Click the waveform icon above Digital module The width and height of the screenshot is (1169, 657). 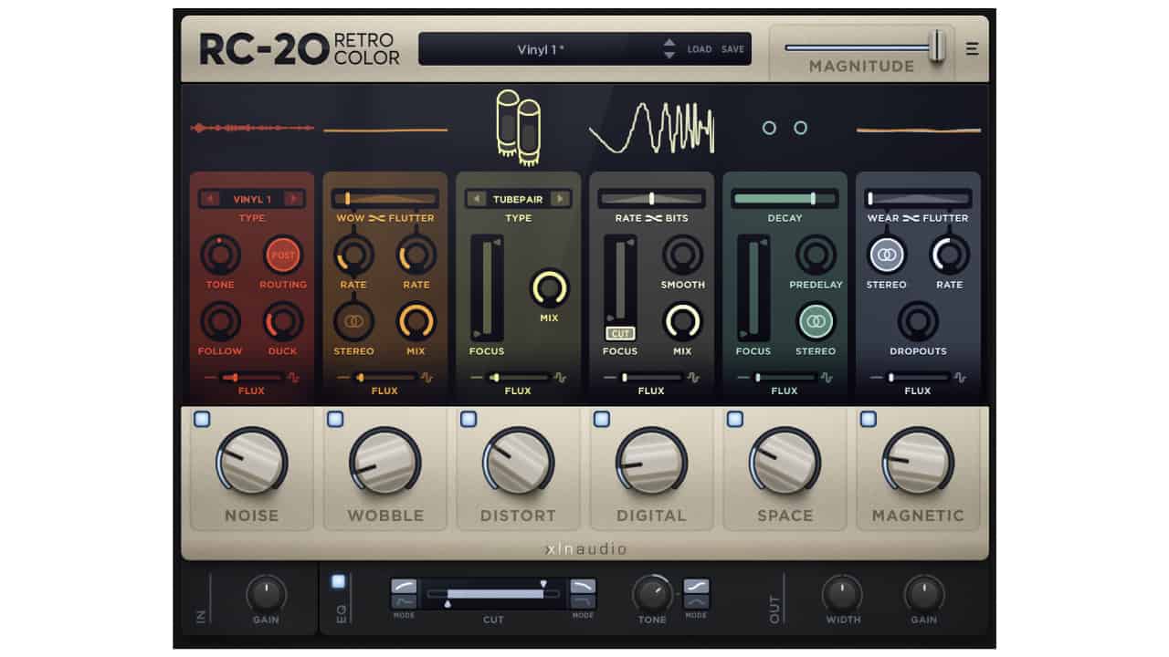(651, 128)
